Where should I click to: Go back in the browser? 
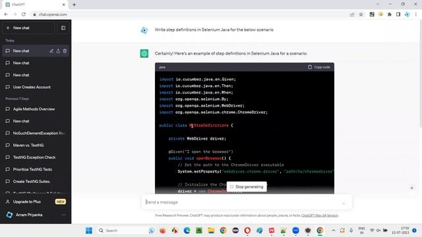tap(6, 14)
